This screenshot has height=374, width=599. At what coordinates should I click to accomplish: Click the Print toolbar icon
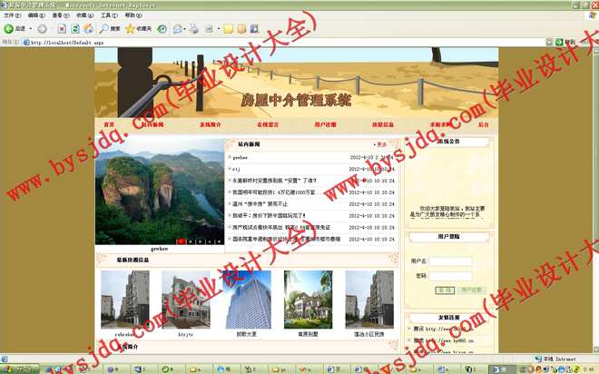click(x=192, y=29)
